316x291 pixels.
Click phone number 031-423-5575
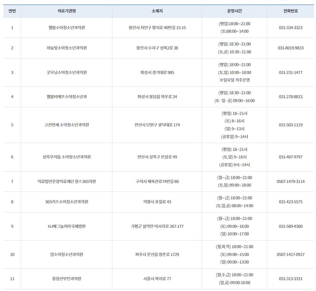pos(291,202)
